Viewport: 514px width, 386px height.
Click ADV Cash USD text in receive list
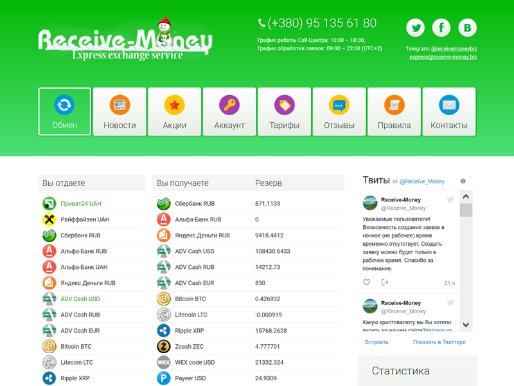(x=195, y=251)
